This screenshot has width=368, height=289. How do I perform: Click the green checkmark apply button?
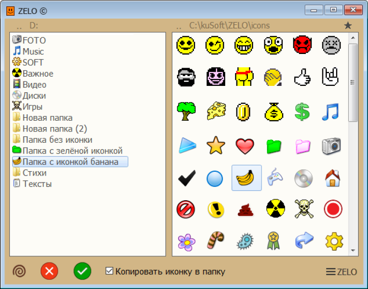click(82, 271)
